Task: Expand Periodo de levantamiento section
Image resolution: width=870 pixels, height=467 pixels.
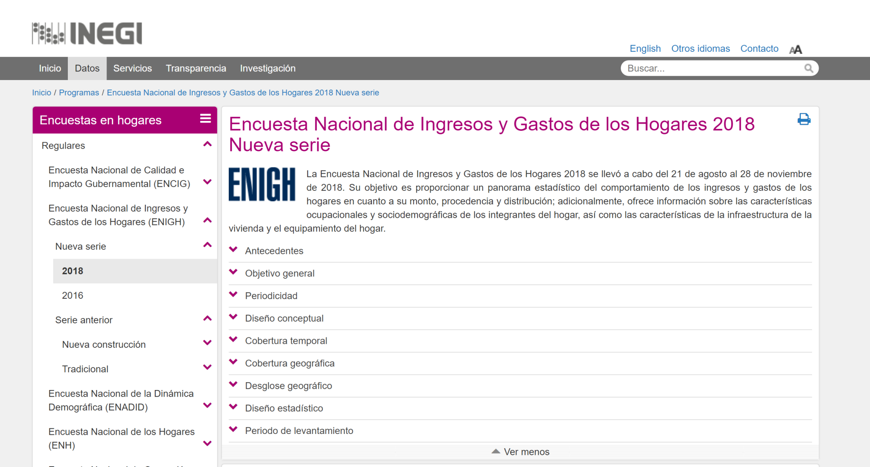Action: point(520,431)
